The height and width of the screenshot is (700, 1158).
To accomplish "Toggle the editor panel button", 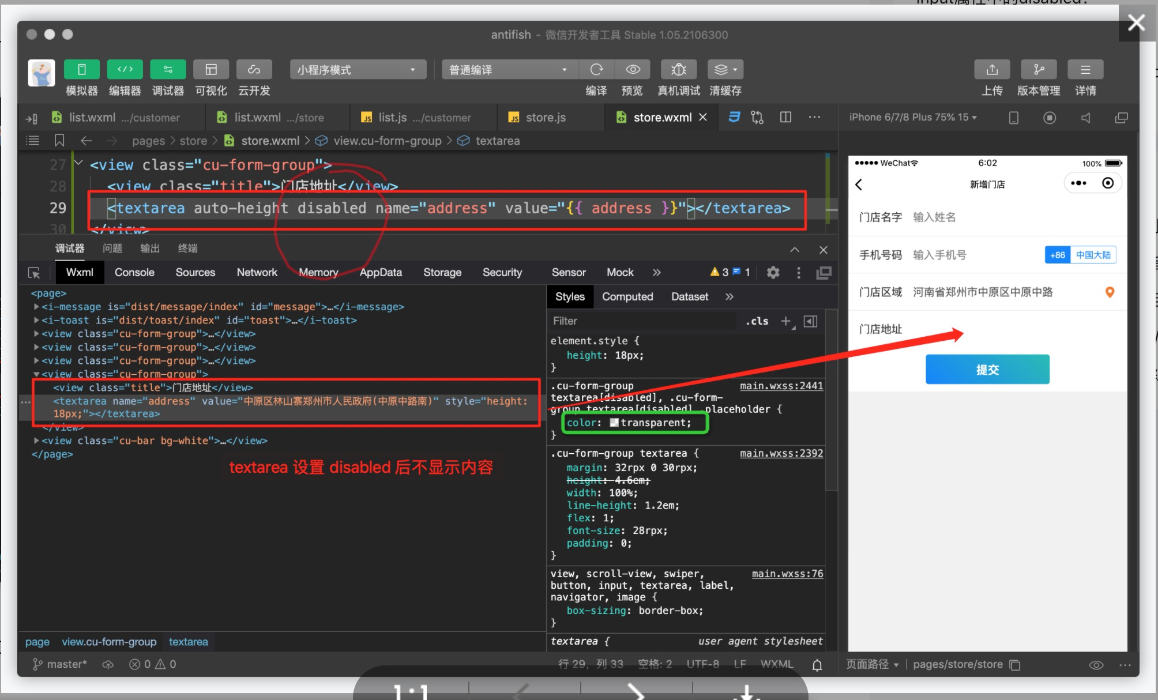I will pos(125,70).
